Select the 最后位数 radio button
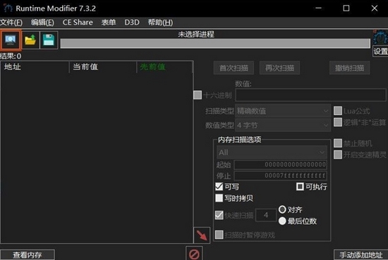Image resolution: width=388 pixels, height=260 pixels. (282, 221)
